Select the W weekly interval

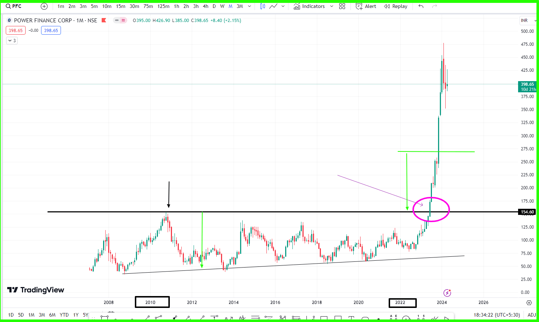(222, 6)
